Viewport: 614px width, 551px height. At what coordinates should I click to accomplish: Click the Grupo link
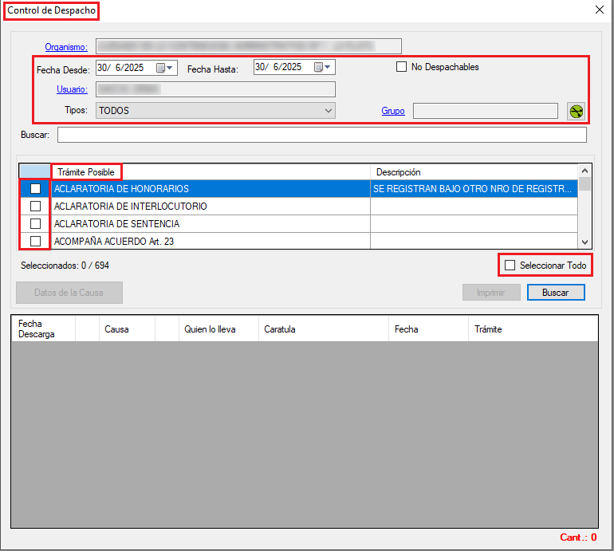[x=393, y=111]
